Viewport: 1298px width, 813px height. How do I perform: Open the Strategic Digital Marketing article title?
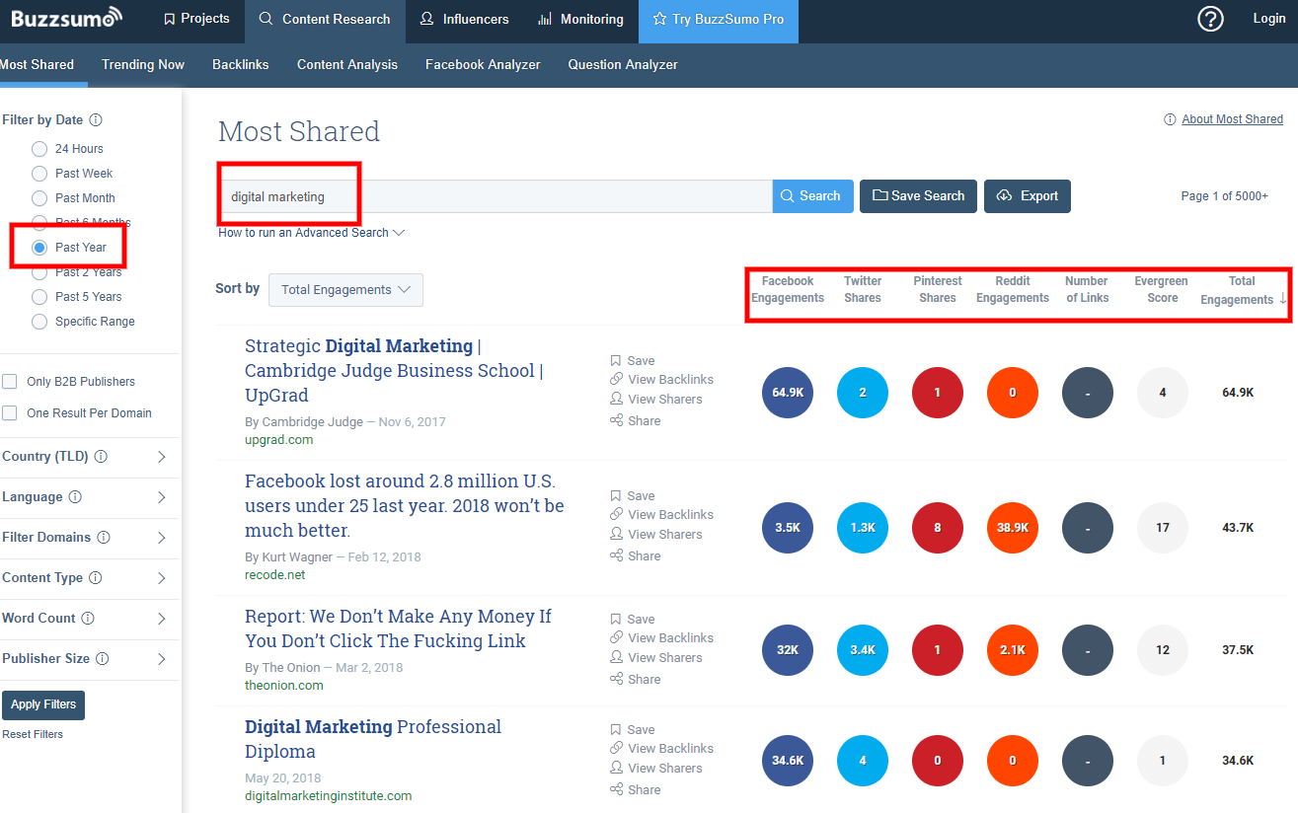pos(393,371)
